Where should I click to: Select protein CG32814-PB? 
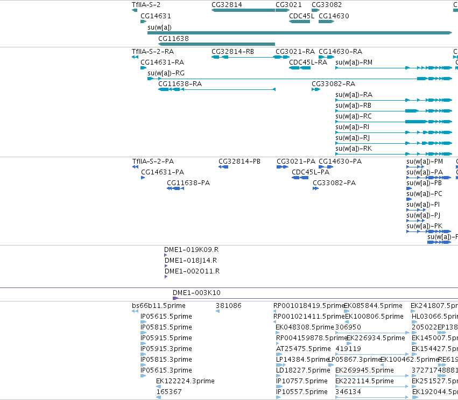coord(239,162)
